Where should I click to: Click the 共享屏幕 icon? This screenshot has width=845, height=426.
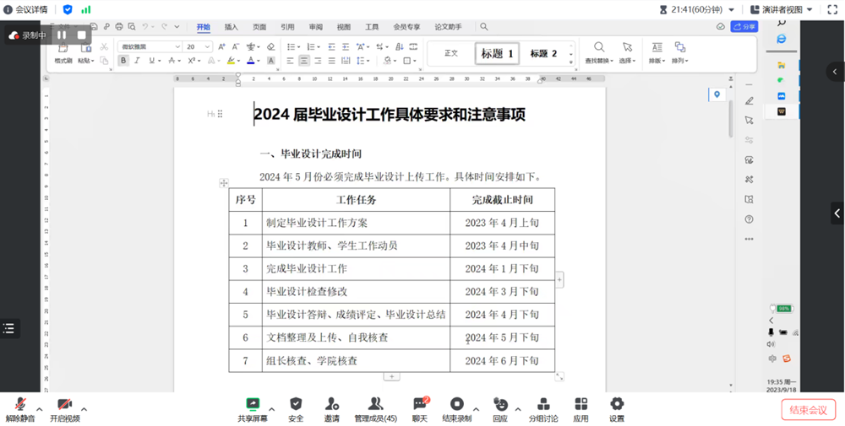coord(252,404)
